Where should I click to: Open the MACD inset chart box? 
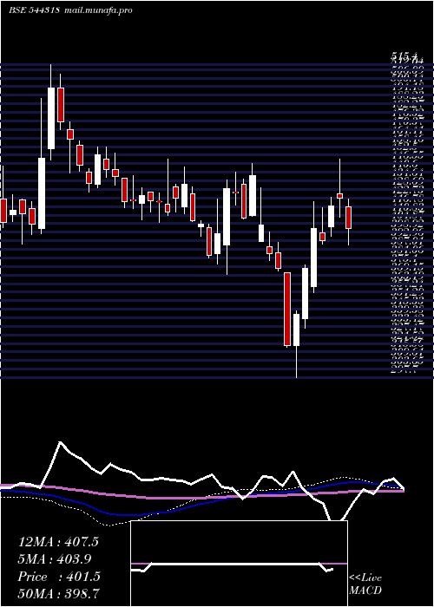tap(239, 564)
